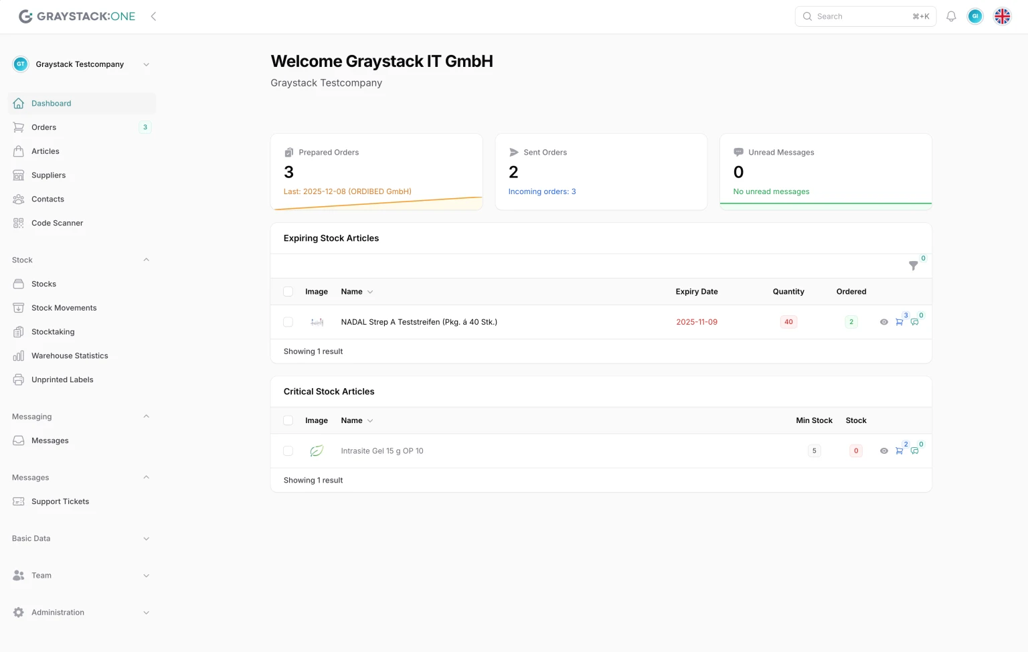Open the language flag selector
Viewport: 1028px width, 652px height.
(1002, 17)
